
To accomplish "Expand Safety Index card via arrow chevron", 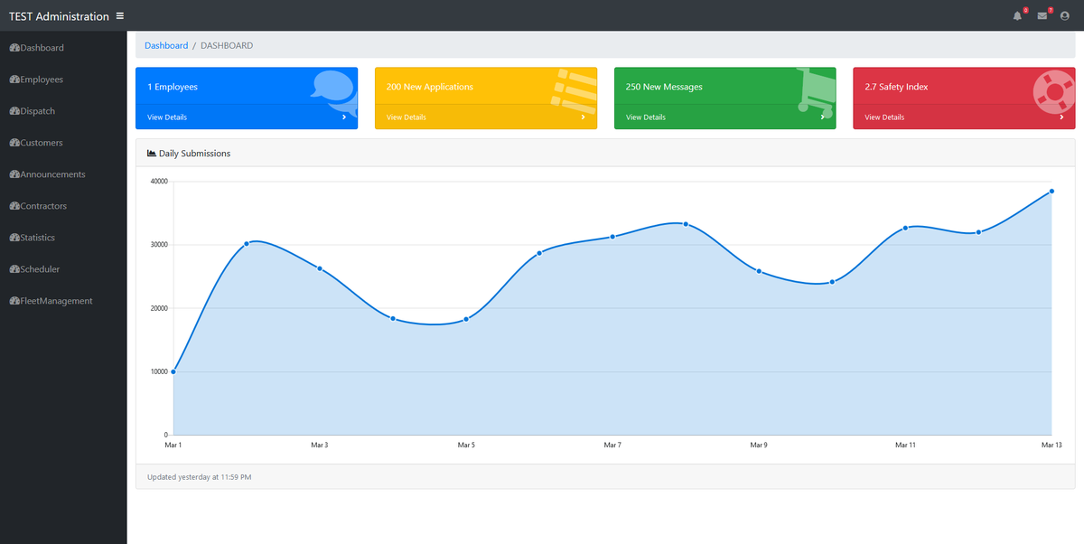I will tap(1061, 117).
